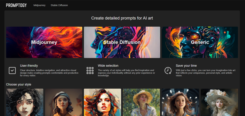Screen dimensions: 245x116
Task: Click the Save your time clock icon
Action: tap(168, 71)
